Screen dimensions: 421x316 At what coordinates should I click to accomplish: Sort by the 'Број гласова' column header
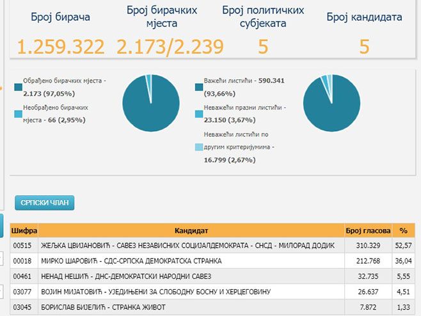(x=368, y=230)
